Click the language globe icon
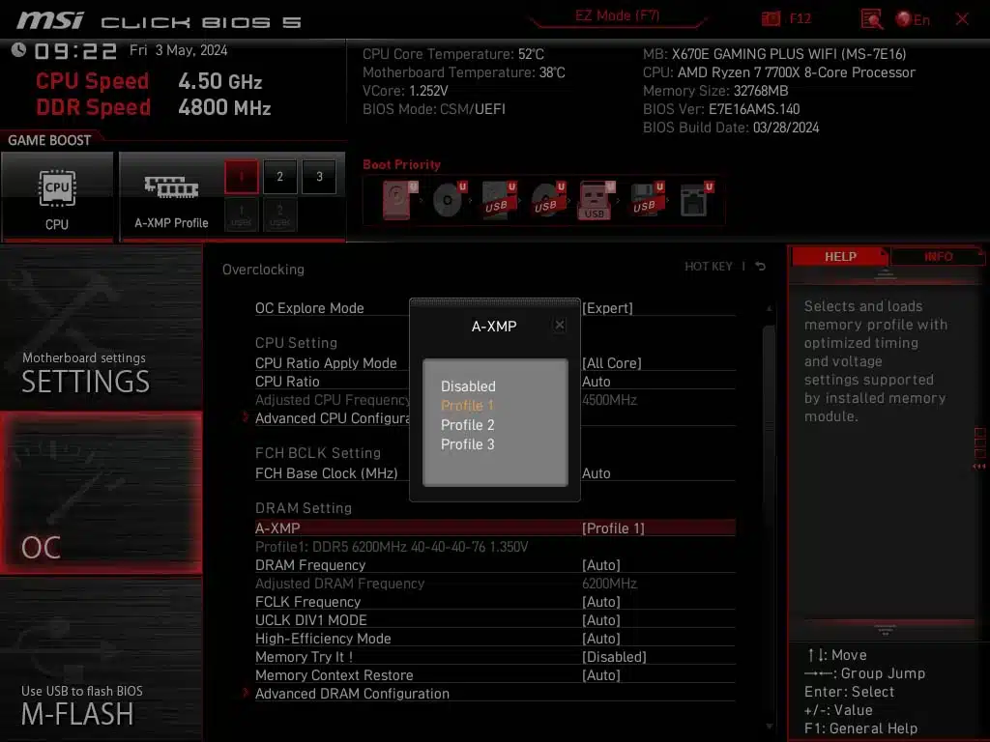The image size is (990, 742). 904,18
